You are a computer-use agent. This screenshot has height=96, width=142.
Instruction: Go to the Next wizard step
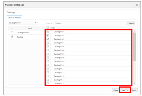coord(125,90)
